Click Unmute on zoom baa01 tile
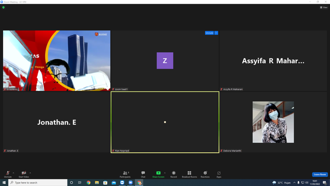The image size is (330, 186). [209, 33]
